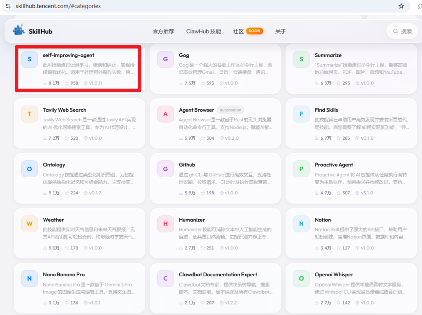Go to the 关于 page
The image size is (422, 315).
(x=280, y=31)
